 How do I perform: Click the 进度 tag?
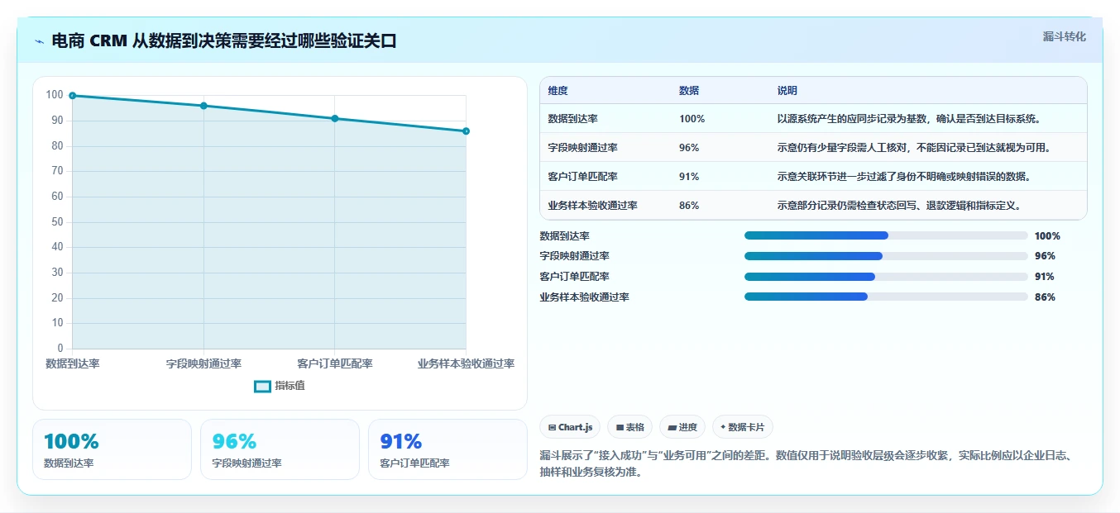click(x=682, y=427)
